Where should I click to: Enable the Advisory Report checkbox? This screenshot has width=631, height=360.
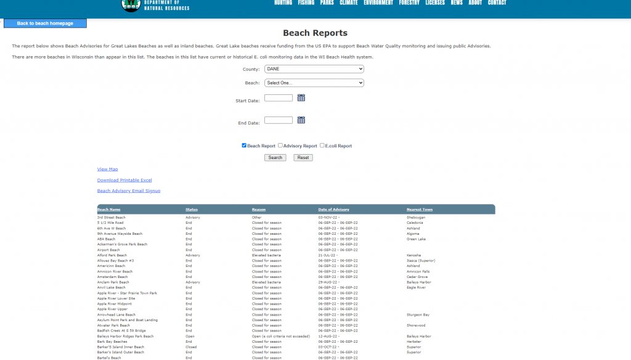(x=280, y=145)
